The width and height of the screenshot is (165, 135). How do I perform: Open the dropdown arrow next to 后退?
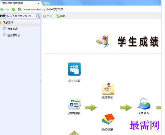54,16
